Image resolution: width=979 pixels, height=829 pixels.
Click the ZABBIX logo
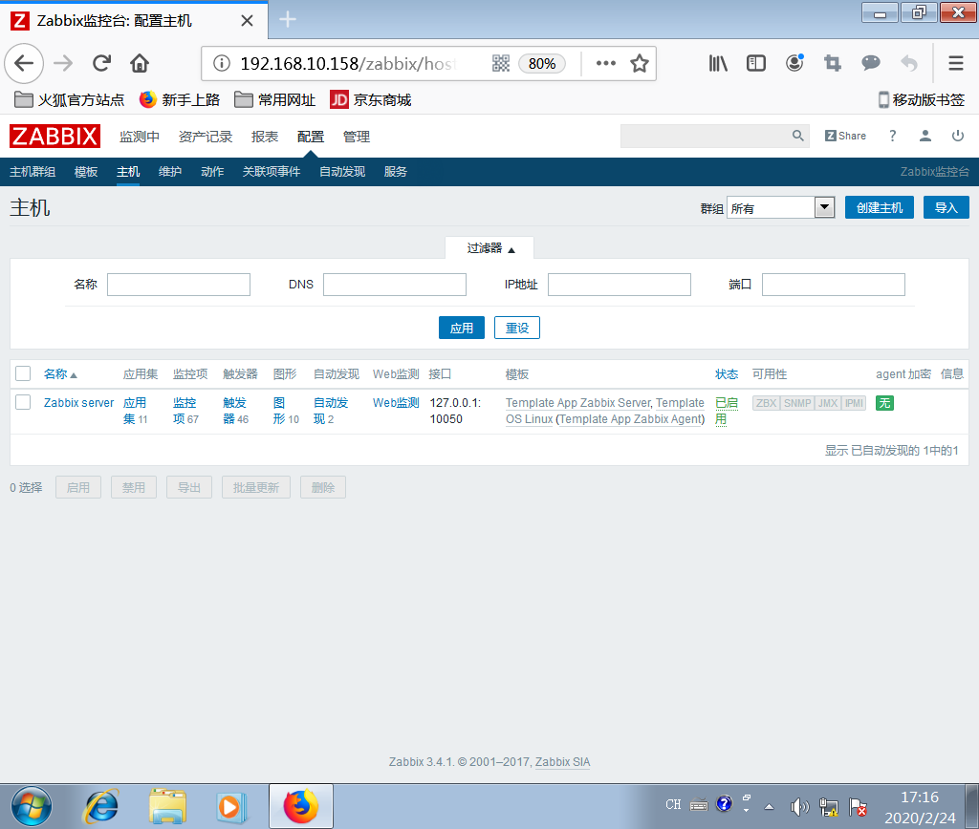pos(54,136)
